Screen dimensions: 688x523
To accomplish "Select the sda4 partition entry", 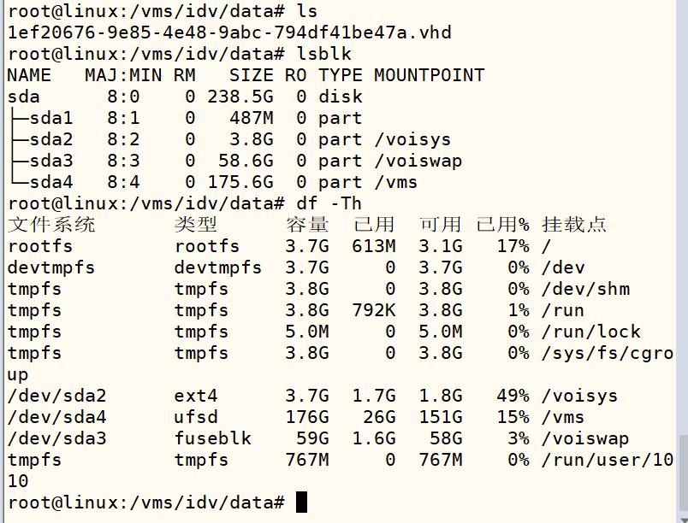I will pos(50,182).
